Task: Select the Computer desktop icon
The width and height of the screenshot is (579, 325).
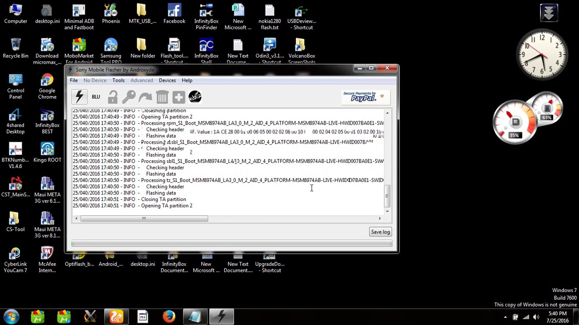Action: click(15, 14)
